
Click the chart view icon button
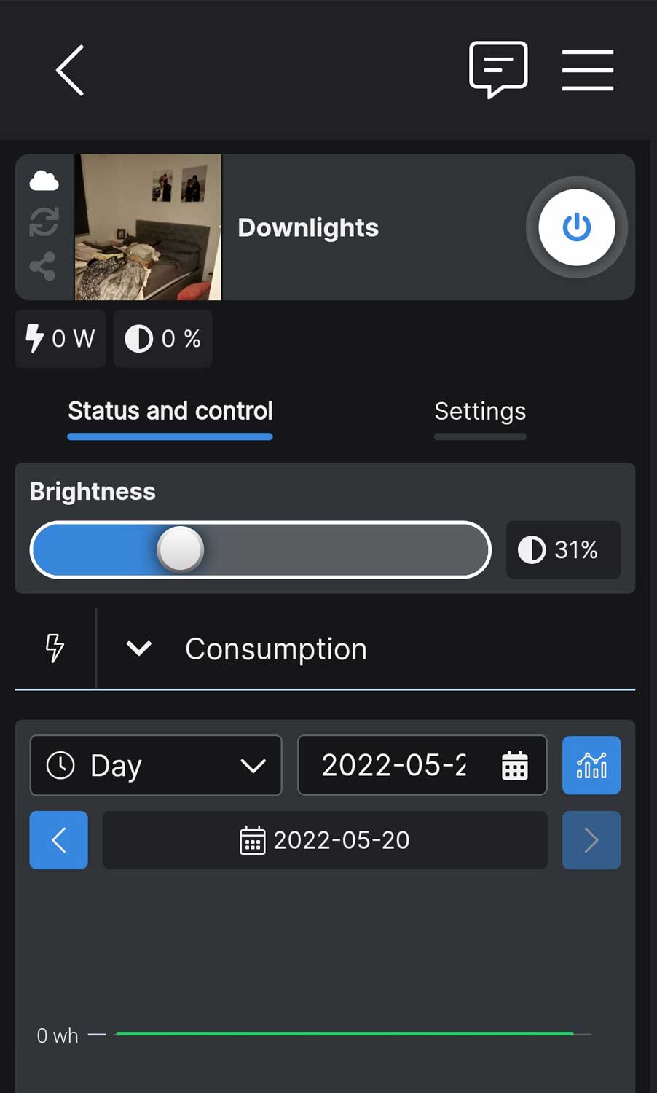point(591,765)
